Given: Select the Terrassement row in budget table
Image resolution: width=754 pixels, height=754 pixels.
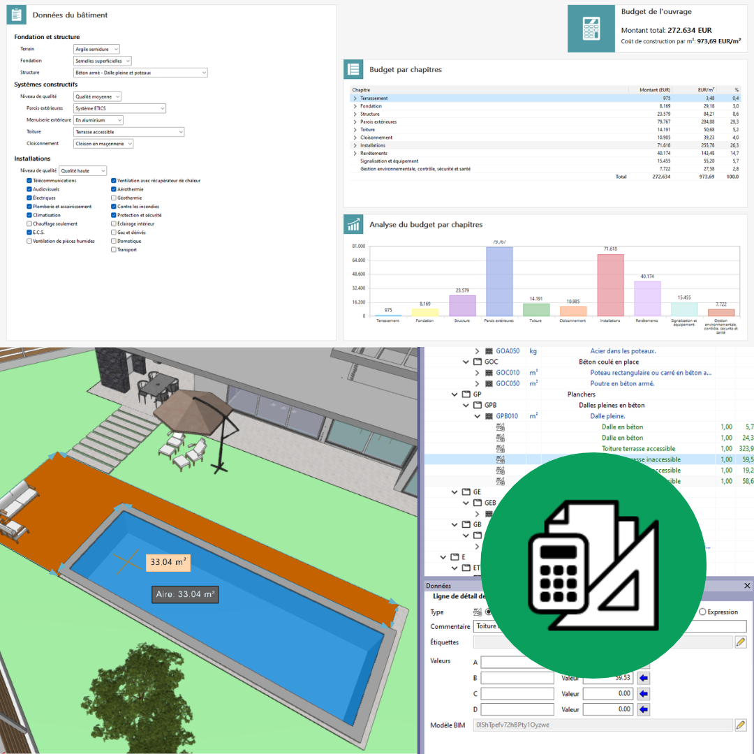Looking at the screenshot, I should tap(374, 98).
